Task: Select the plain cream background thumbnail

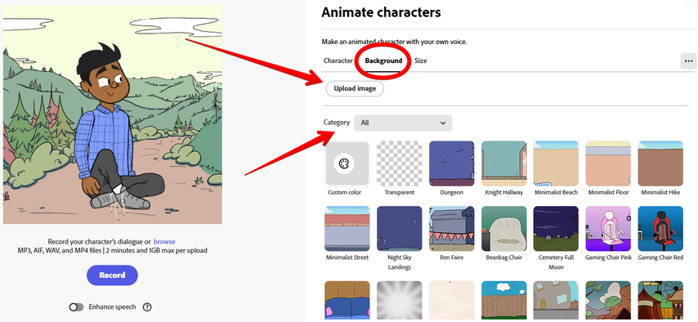Action: [451, 301]
